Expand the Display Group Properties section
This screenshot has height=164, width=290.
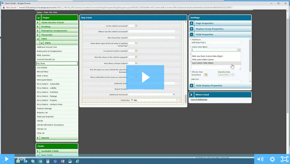192,29
